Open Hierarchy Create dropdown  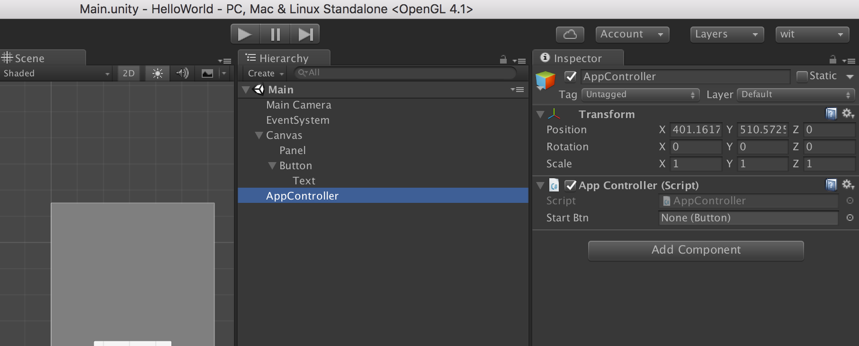(266, 73)
